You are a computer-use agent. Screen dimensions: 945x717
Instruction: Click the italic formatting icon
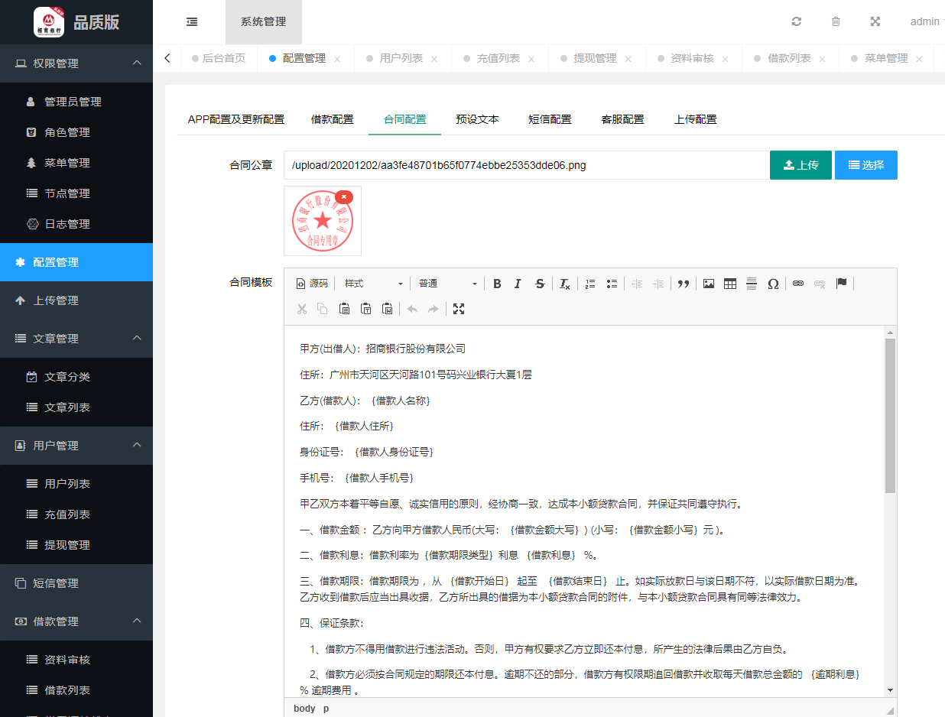click(x=518, y=284)
